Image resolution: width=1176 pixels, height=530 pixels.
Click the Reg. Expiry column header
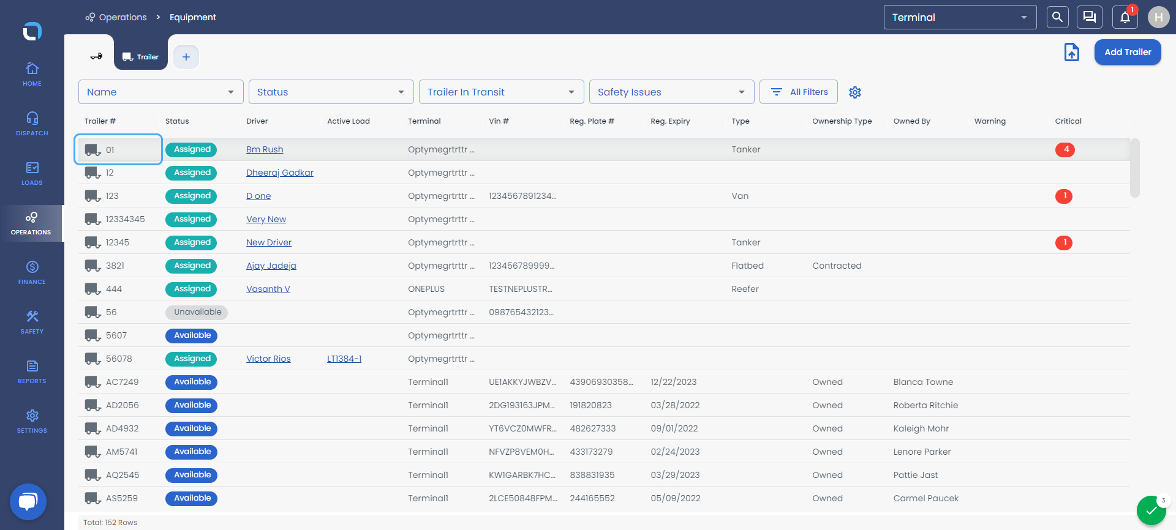point(670,121)
